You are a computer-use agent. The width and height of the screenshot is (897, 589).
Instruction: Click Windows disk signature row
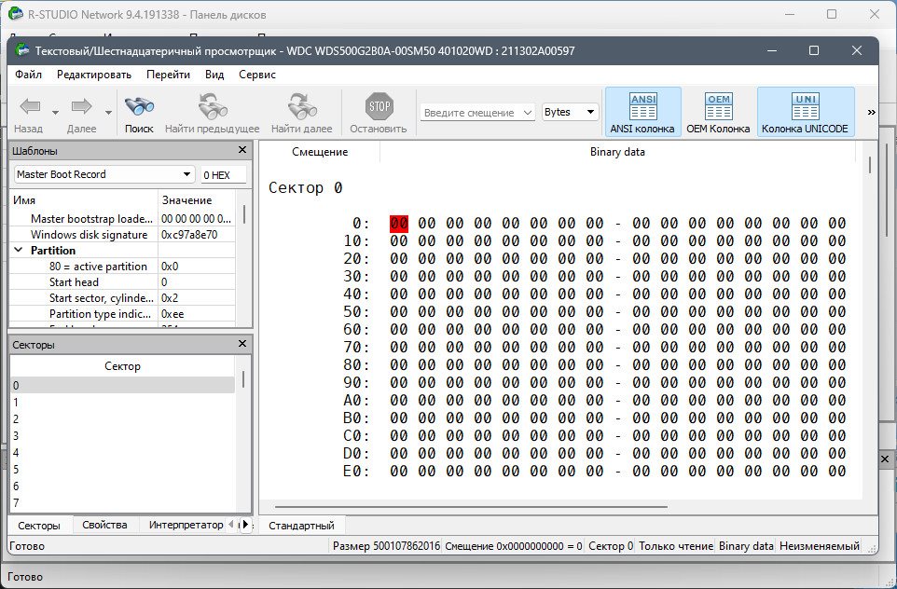[122, 235]
